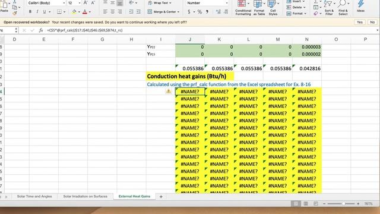Screen dimensions: 380x214
Task: Click the Percent Style icon
Action: [x=199, y=12]
